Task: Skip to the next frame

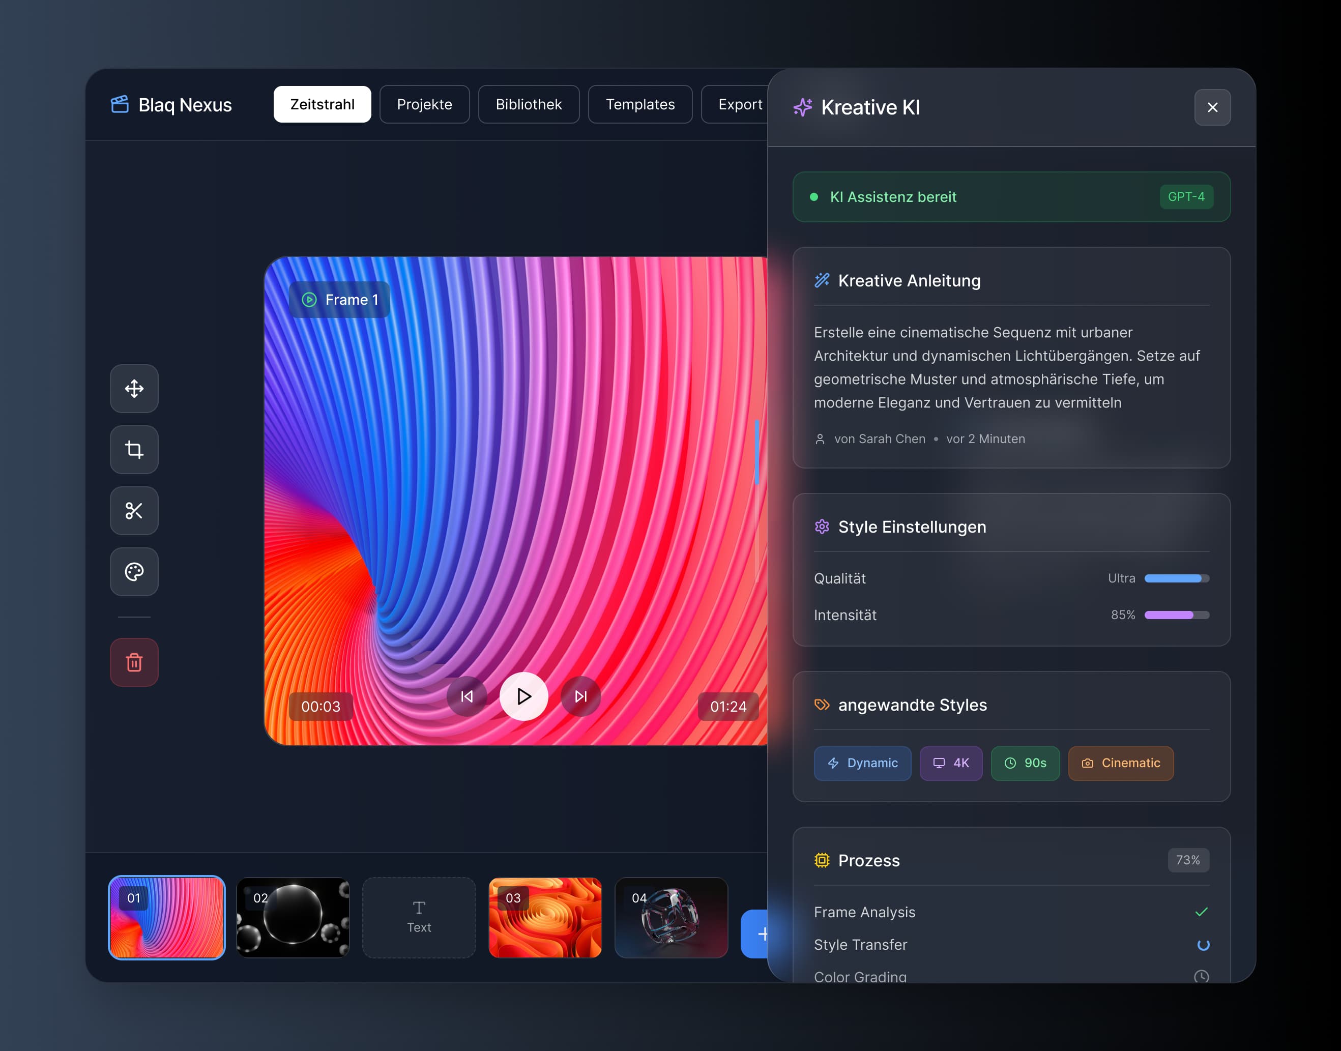Action: coord(580,696)
